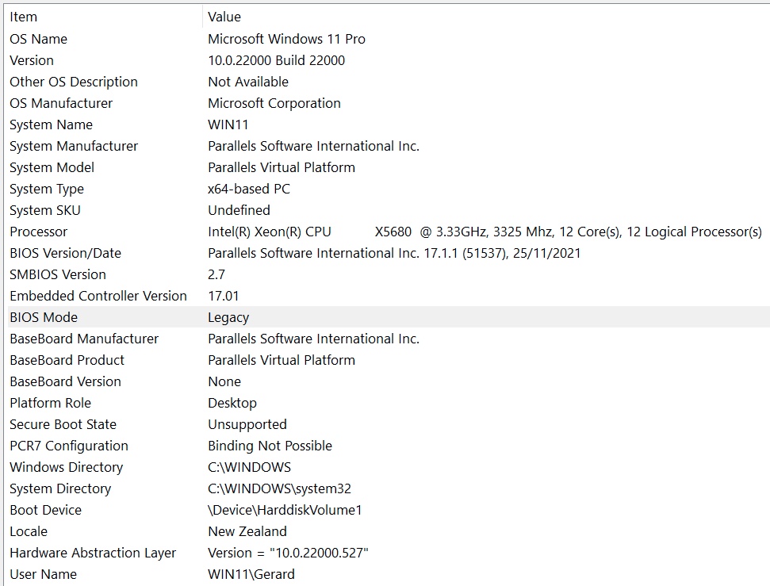Select the User Name row
The height and width of the screenshot is (586, 770).
pos(43,574)
